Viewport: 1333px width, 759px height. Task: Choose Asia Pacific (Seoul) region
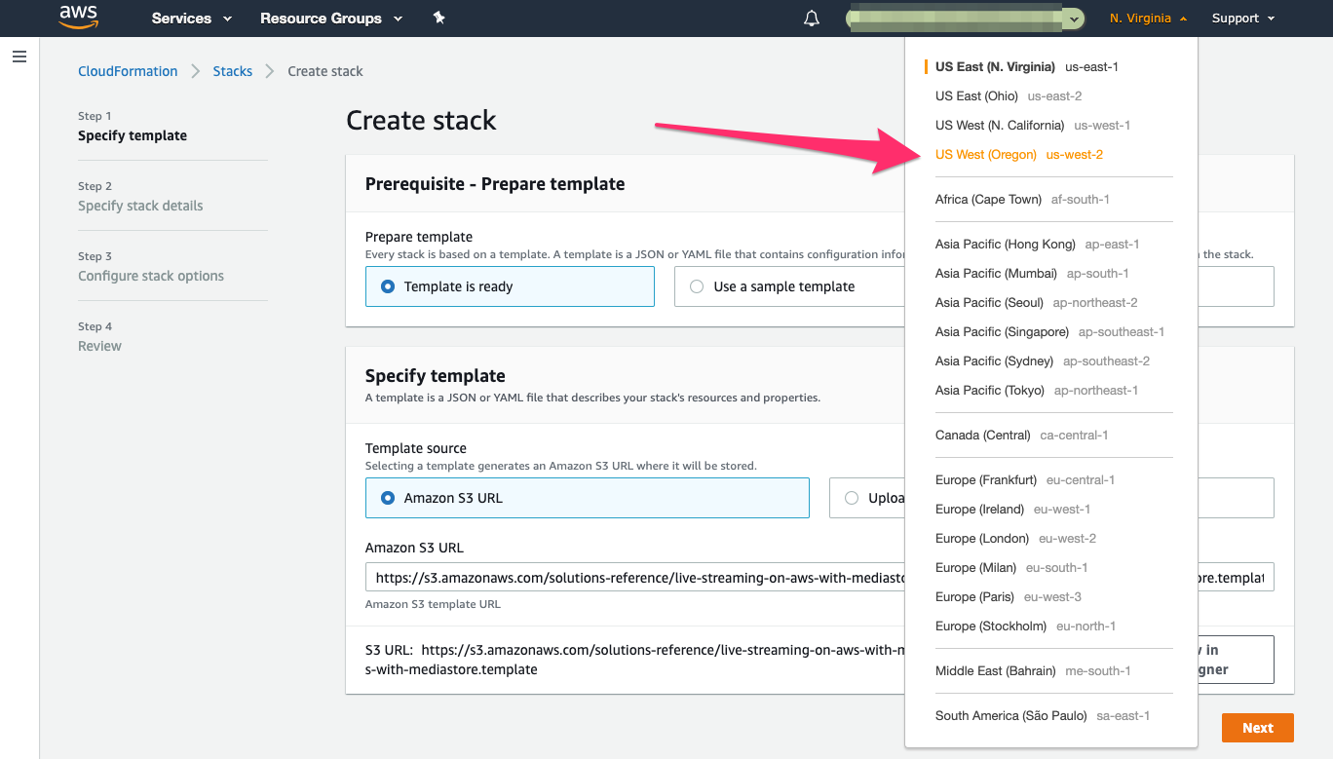1037,303
